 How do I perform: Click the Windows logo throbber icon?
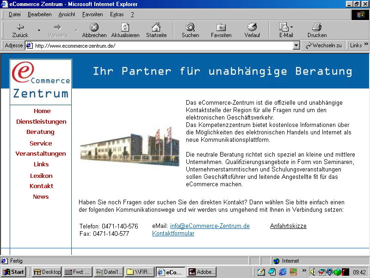click(x=360, y=15)
